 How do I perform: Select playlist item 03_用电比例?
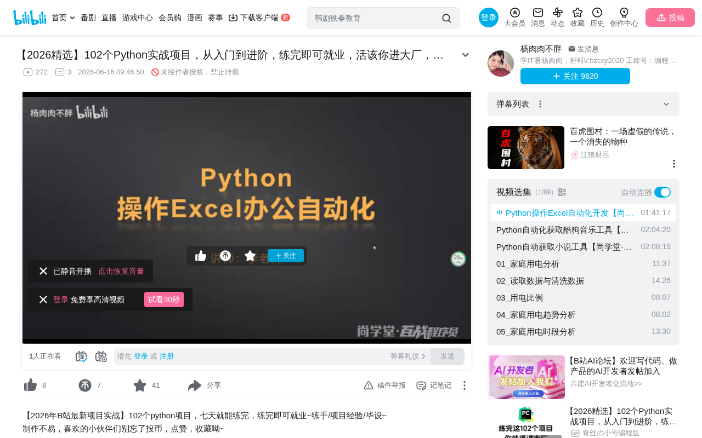pos(584,297)
